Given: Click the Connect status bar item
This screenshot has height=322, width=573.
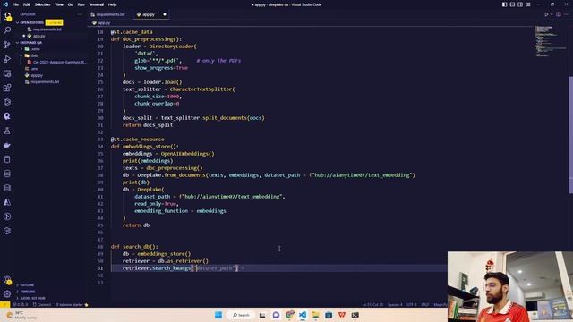Looking at the screenshot, I should point(42,304).
